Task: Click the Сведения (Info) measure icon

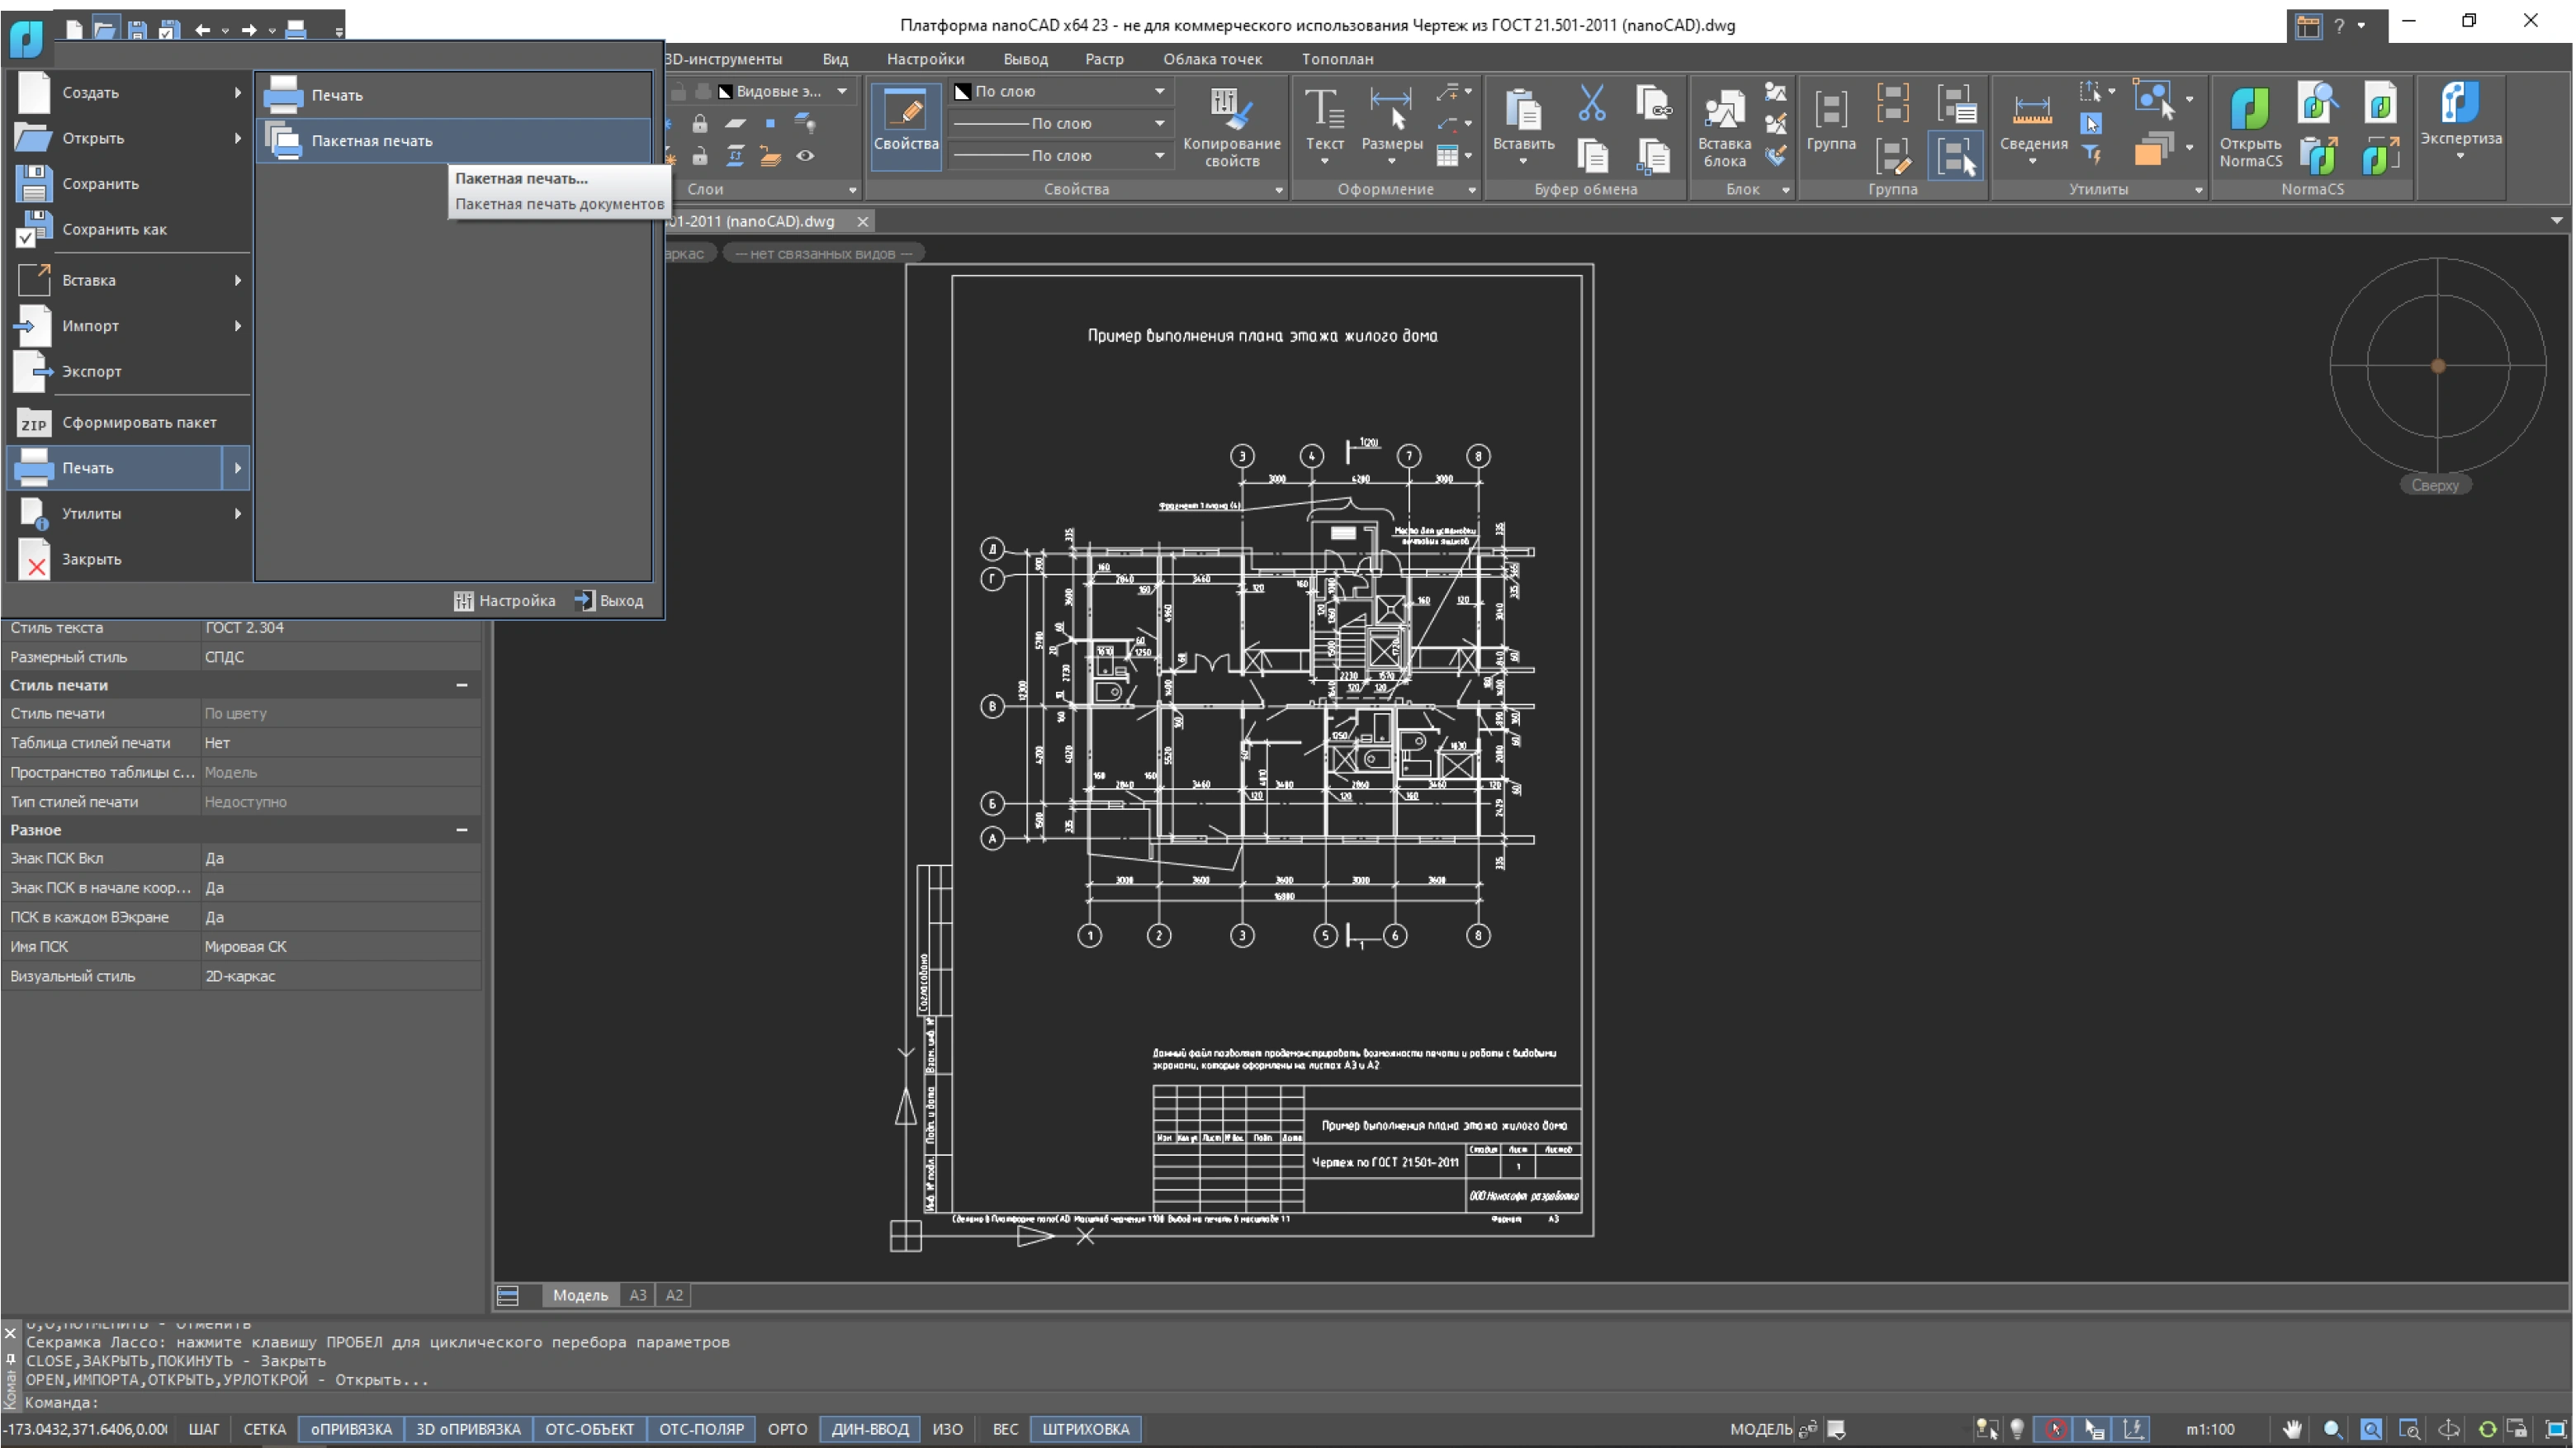Action: [2032, 108]
